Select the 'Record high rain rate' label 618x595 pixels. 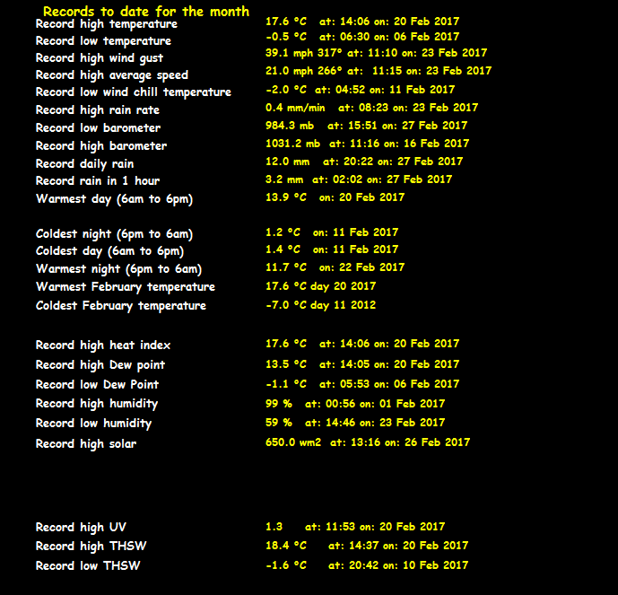point(98,110)
